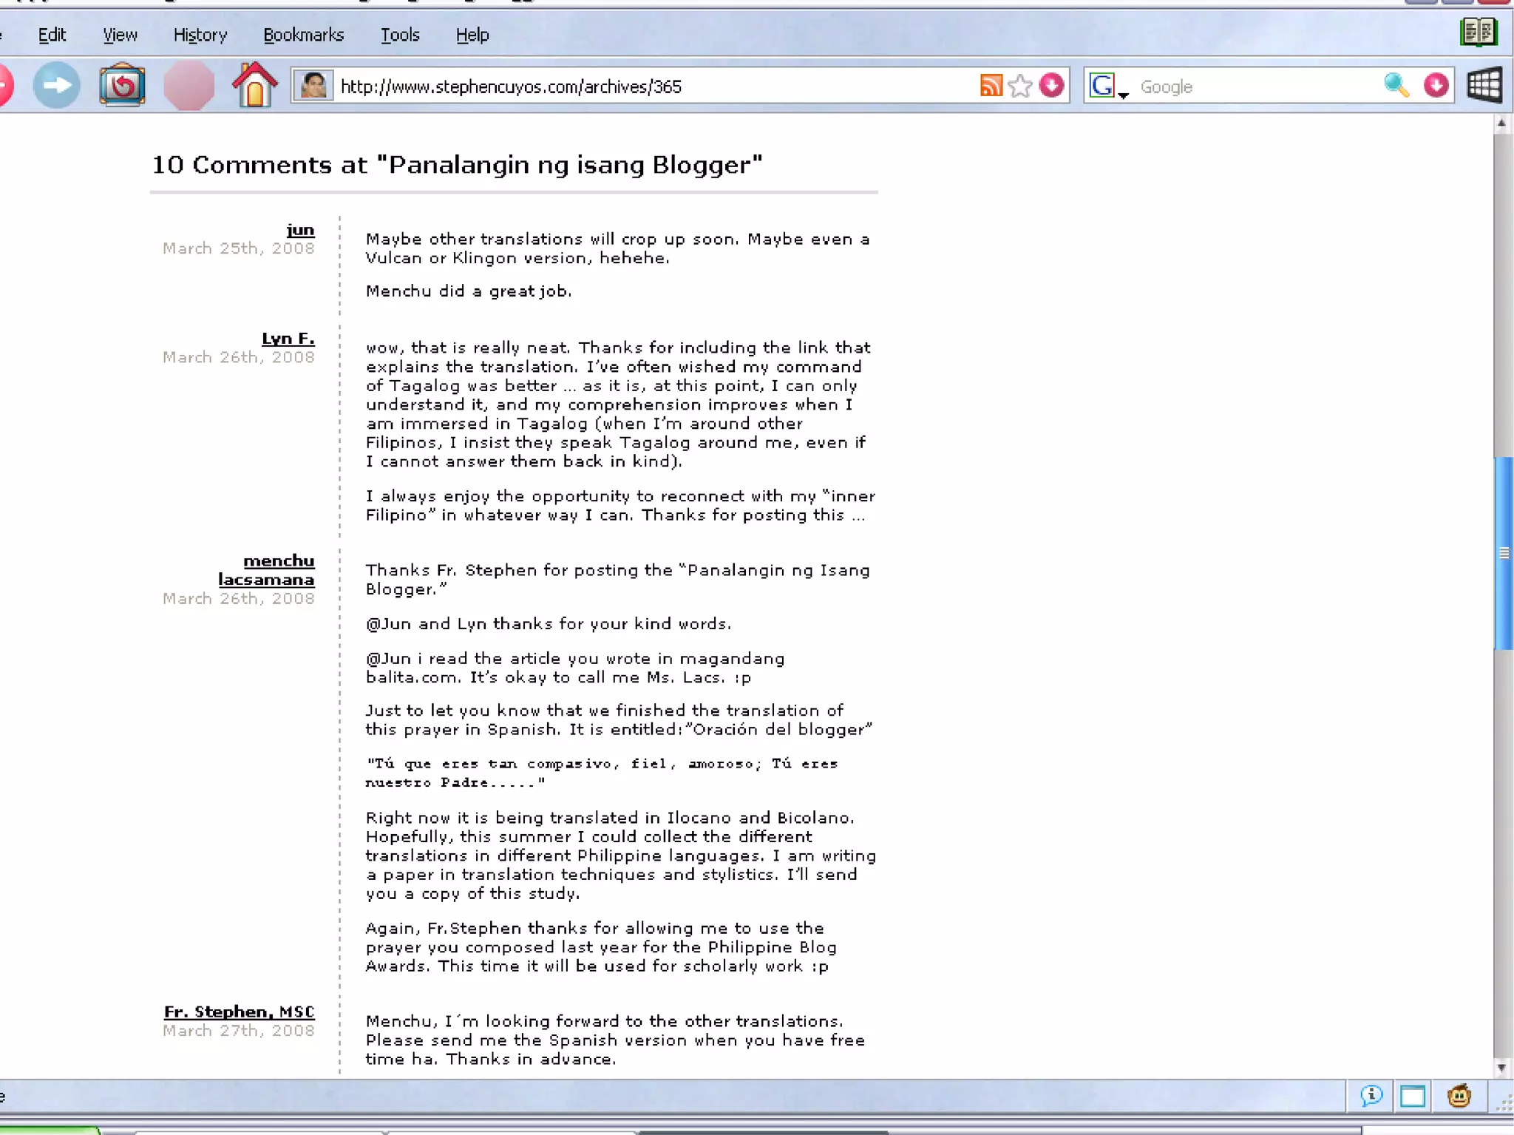Toggle bookmark star for this page

[1020, 86]
